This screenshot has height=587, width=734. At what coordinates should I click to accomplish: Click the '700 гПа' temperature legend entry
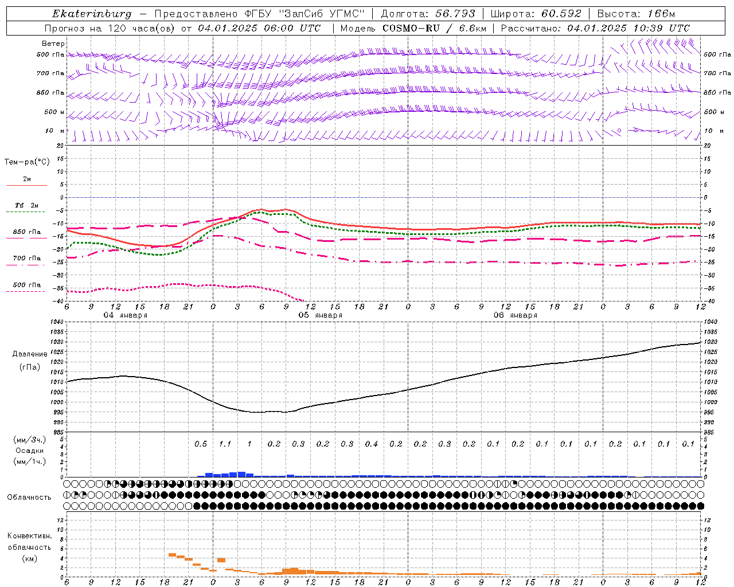(27, 259)
